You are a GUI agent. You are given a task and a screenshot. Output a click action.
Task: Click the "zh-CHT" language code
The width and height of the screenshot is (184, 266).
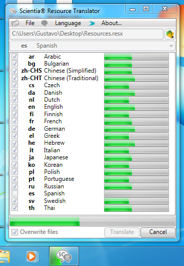click(31, 78)
